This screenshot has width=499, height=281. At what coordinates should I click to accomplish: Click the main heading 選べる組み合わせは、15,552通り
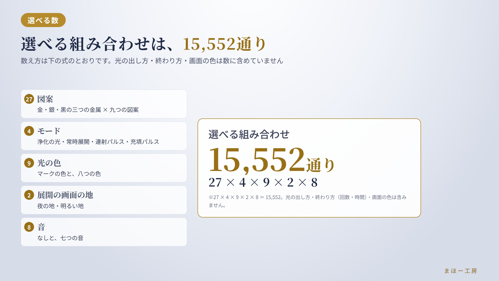(x=143, y=44)
